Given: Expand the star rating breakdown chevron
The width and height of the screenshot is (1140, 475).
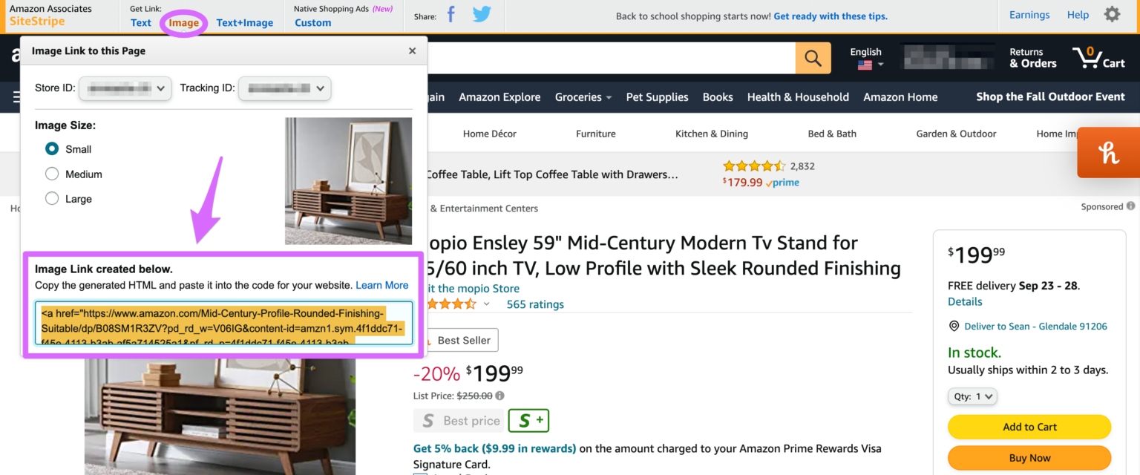Looking at the screenshot, I should point(487,304).
